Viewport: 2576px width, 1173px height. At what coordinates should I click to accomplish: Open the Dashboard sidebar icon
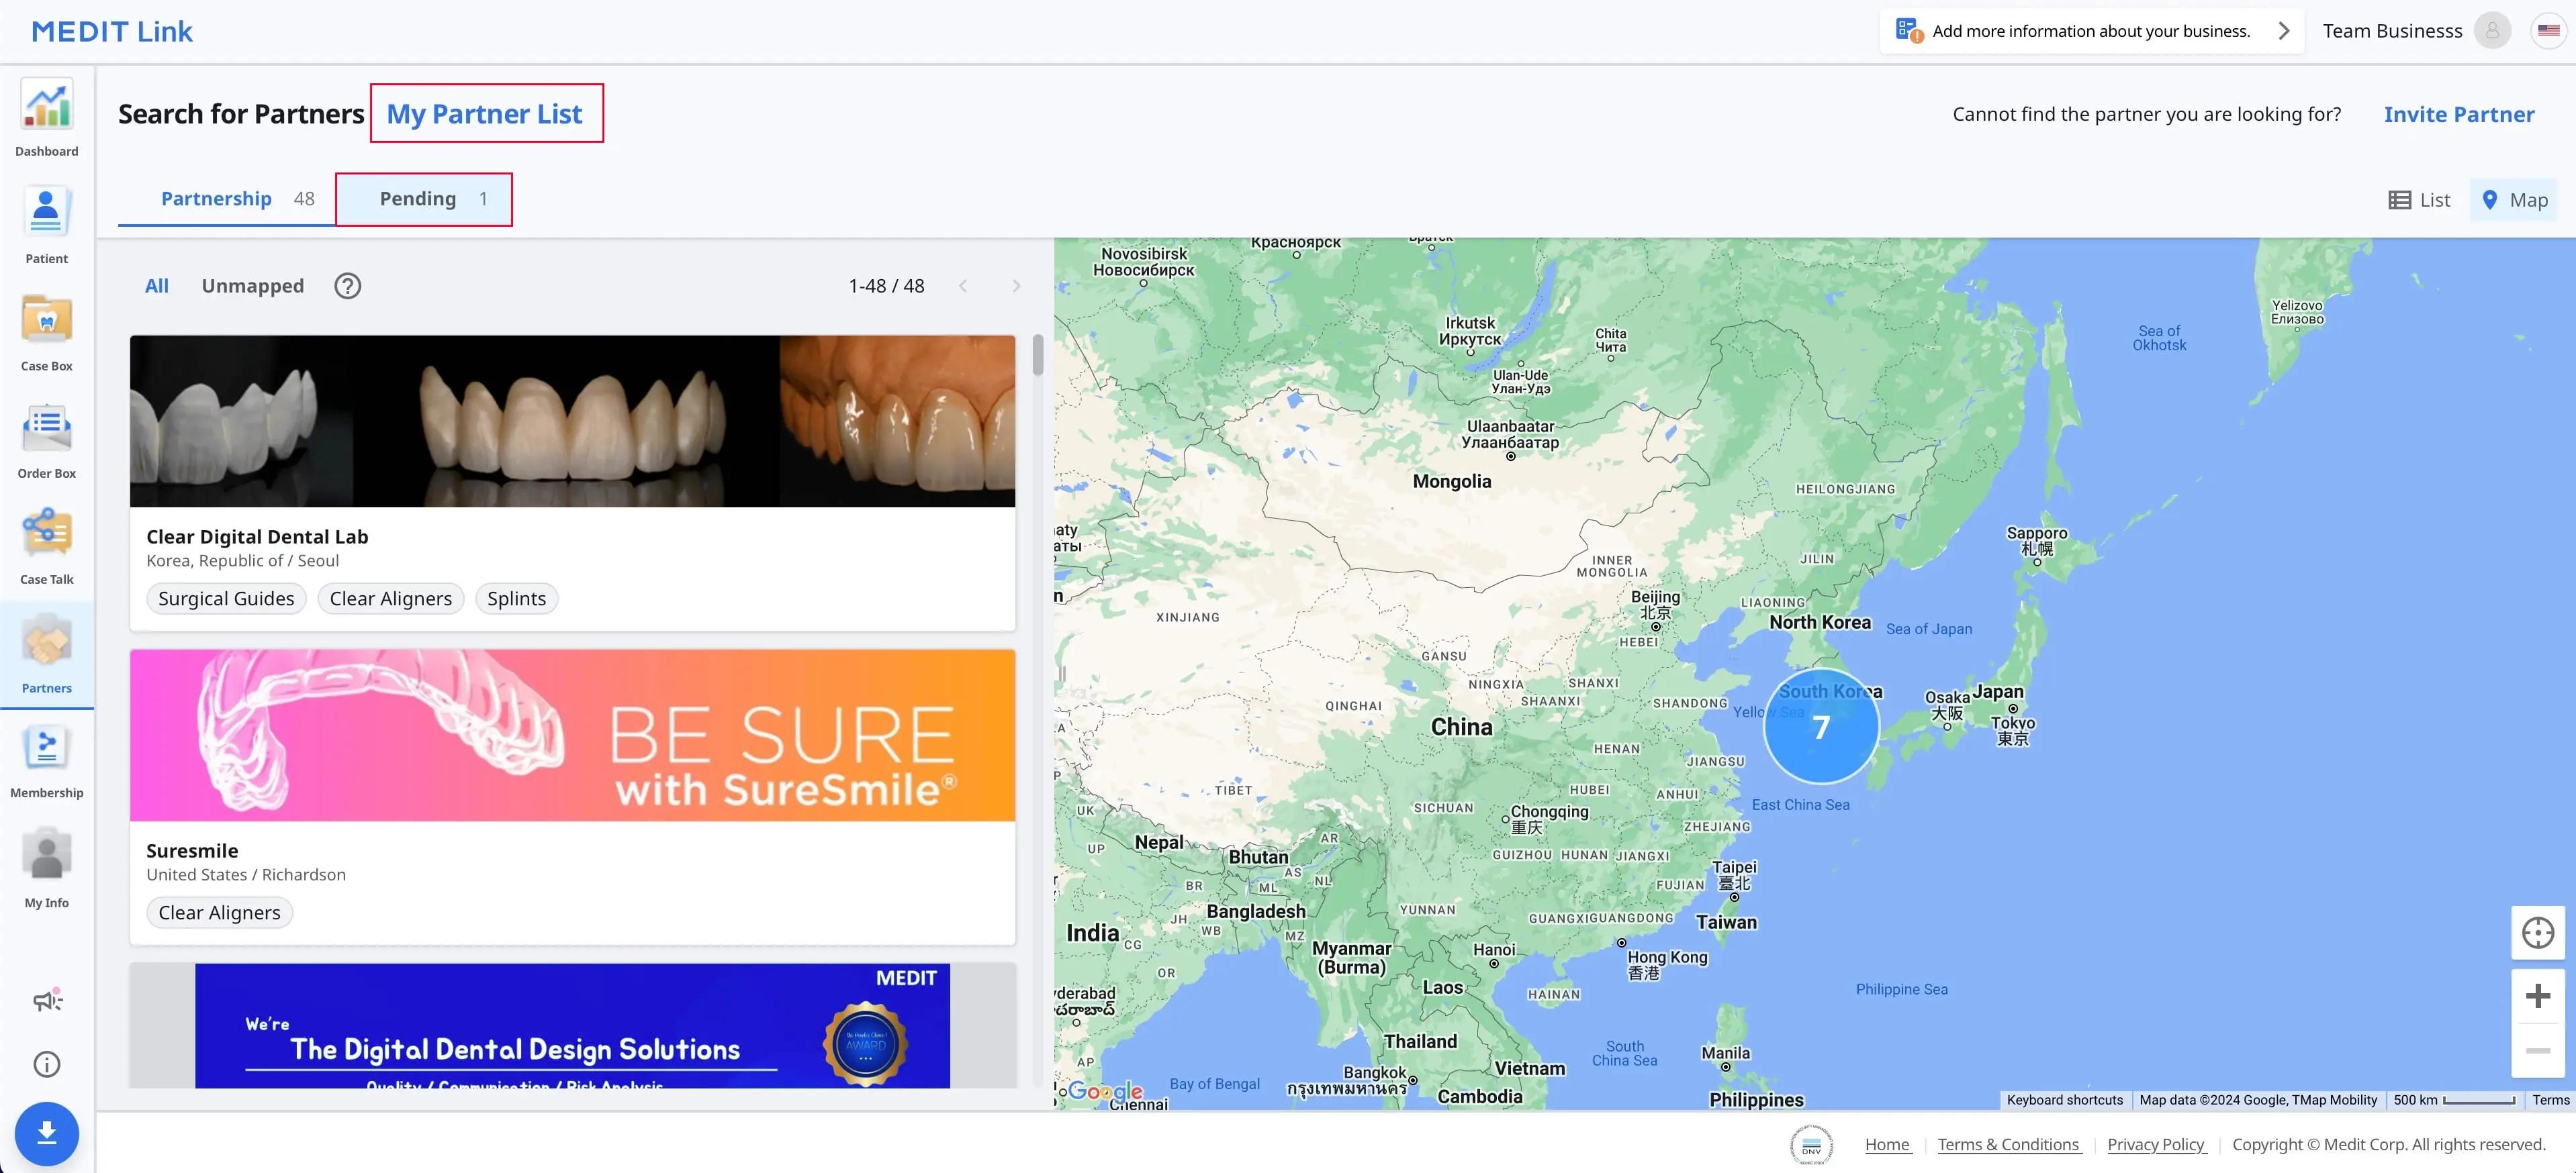(47, 117)
